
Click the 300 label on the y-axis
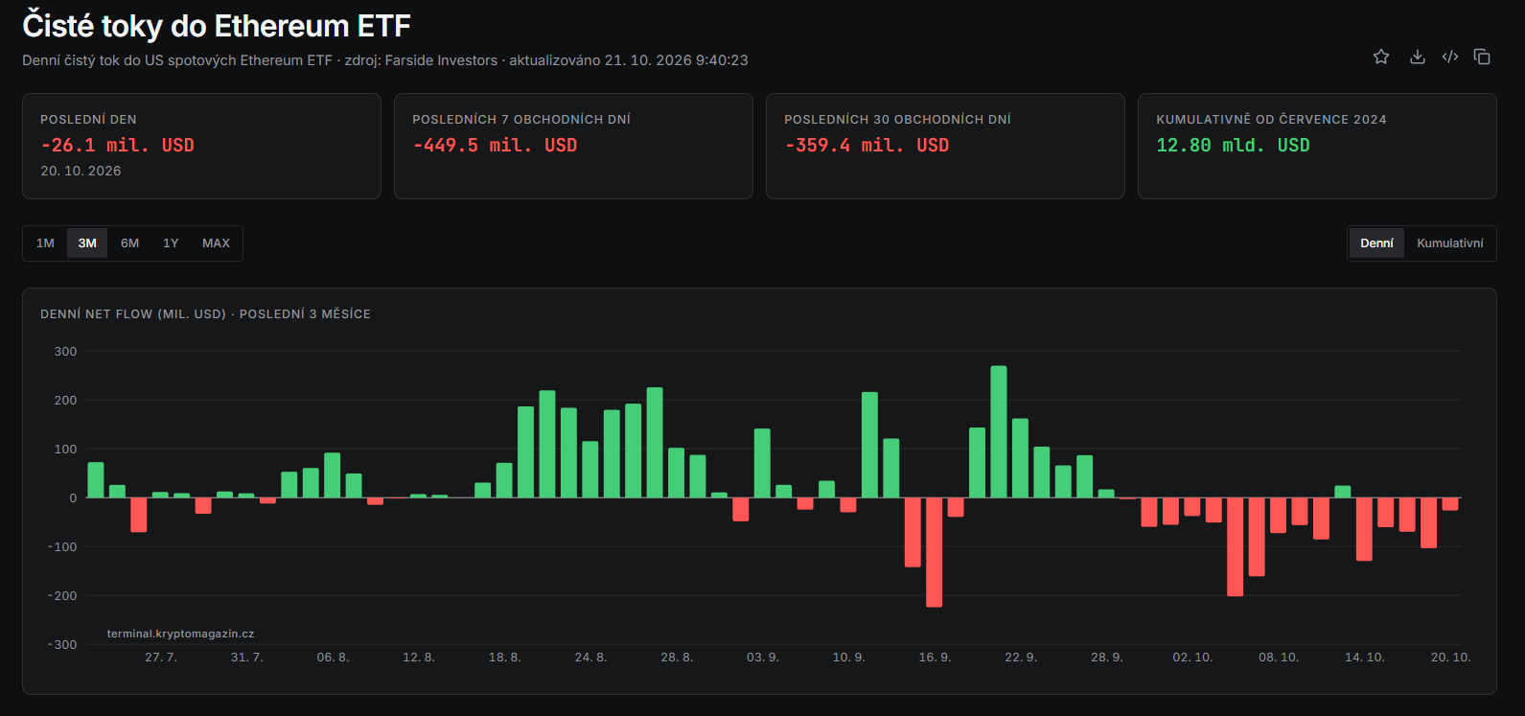pos(66,352)
